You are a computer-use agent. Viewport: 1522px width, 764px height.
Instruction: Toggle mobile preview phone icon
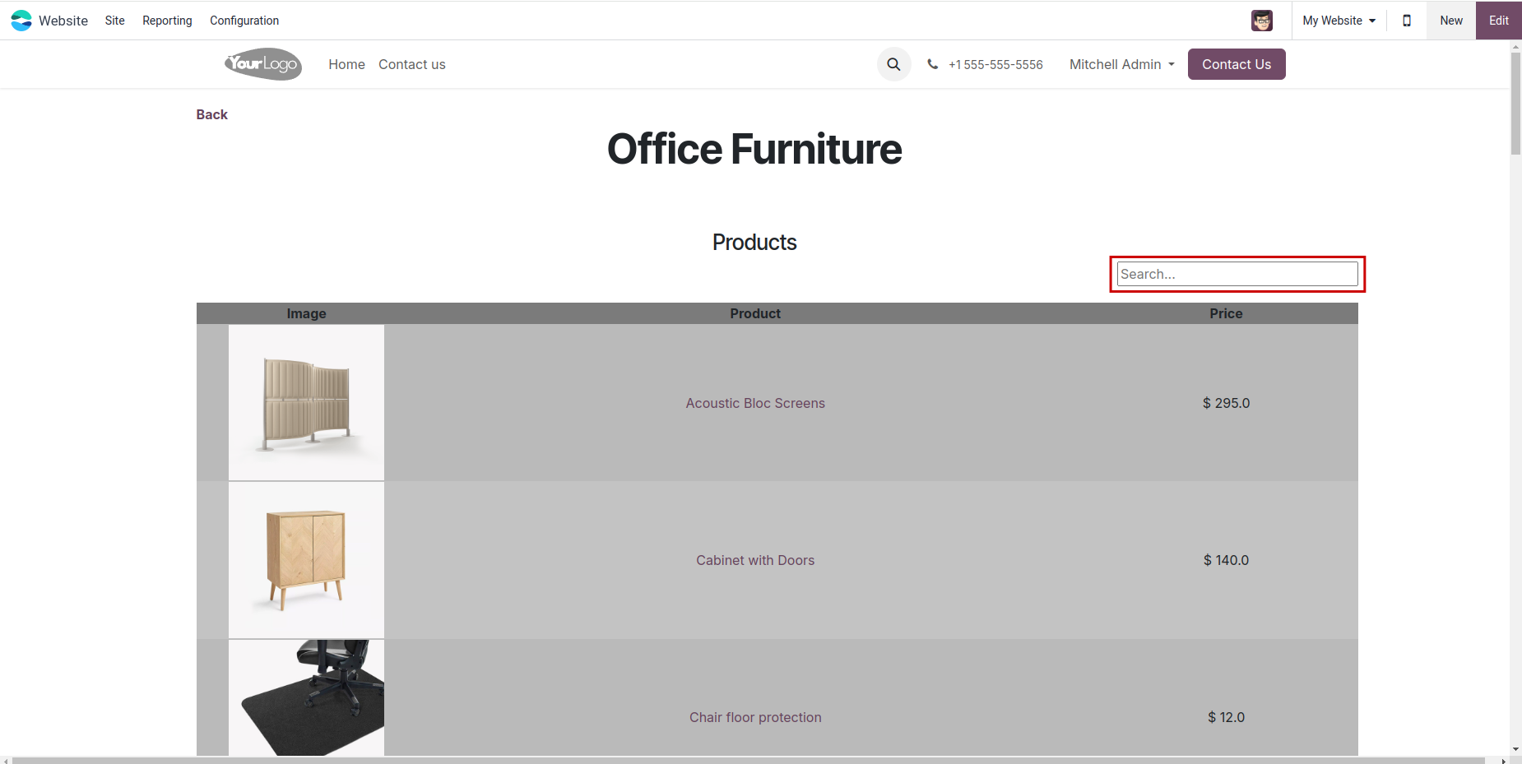[1407, 21]
